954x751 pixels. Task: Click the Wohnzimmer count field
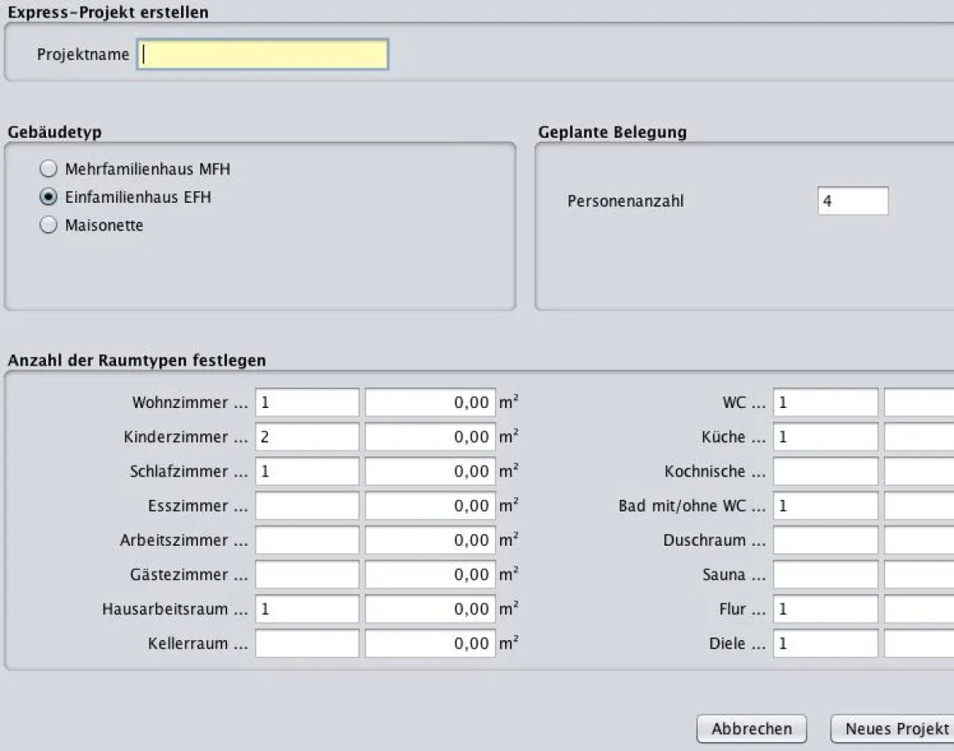coord(307,402)
